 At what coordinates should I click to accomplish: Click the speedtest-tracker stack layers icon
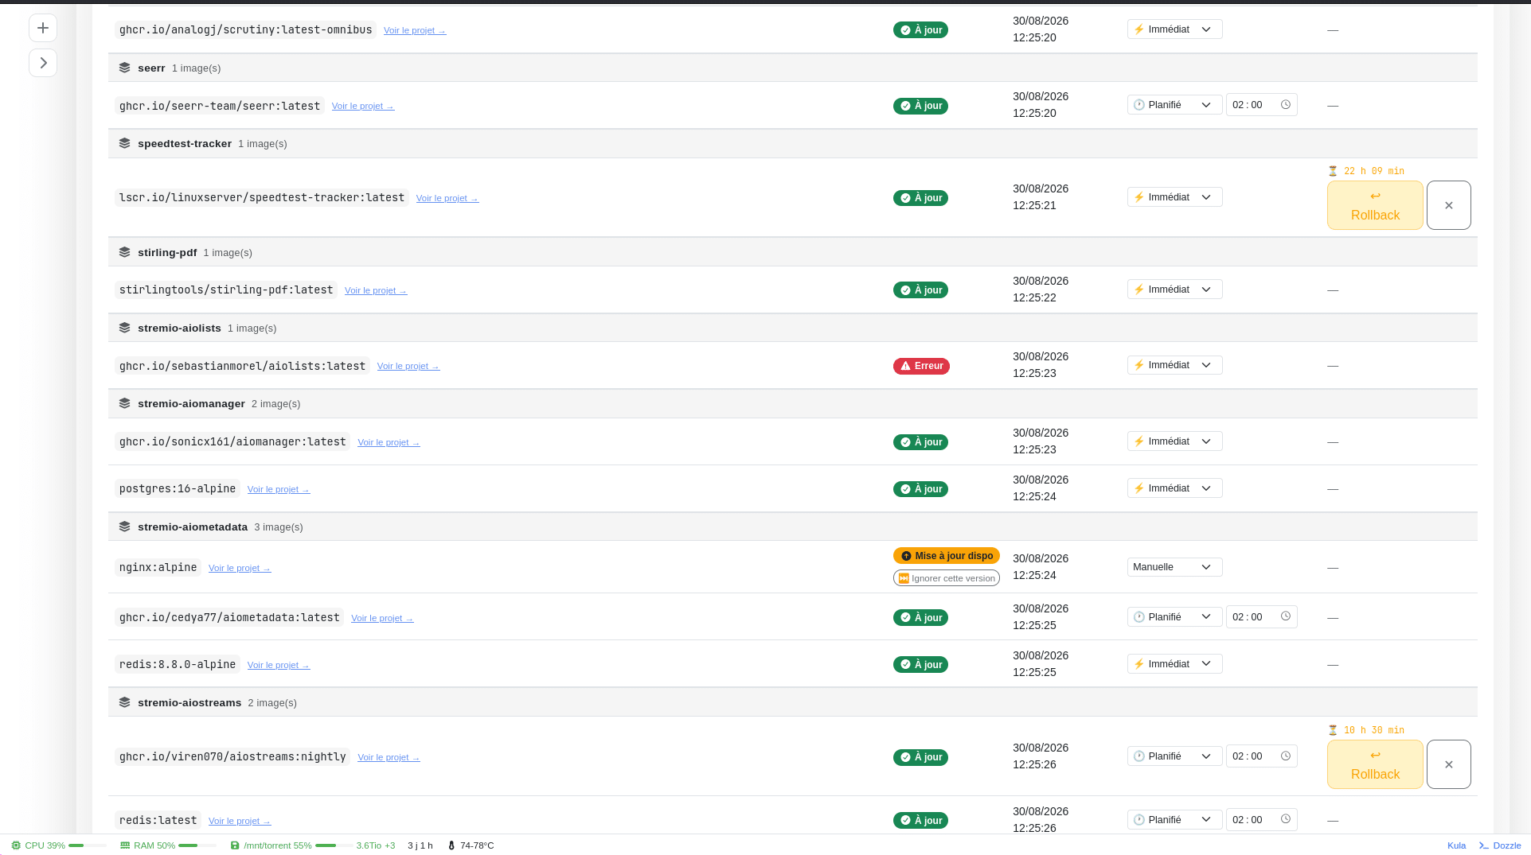pyautogui.click(x=124, y=143)
